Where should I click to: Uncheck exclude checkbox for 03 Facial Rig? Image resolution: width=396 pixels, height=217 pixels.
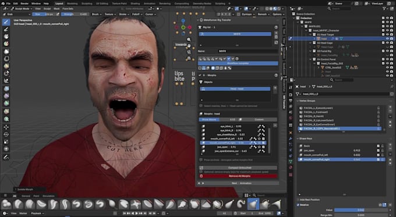click(383, 51)
